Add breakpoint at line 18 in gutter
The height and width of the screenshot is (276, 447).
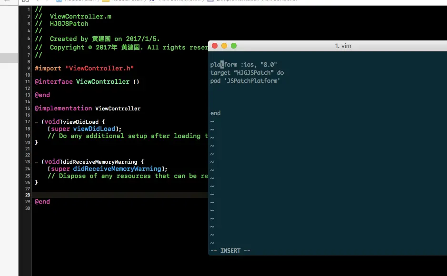pyautogui.click(x=27, y=129)
